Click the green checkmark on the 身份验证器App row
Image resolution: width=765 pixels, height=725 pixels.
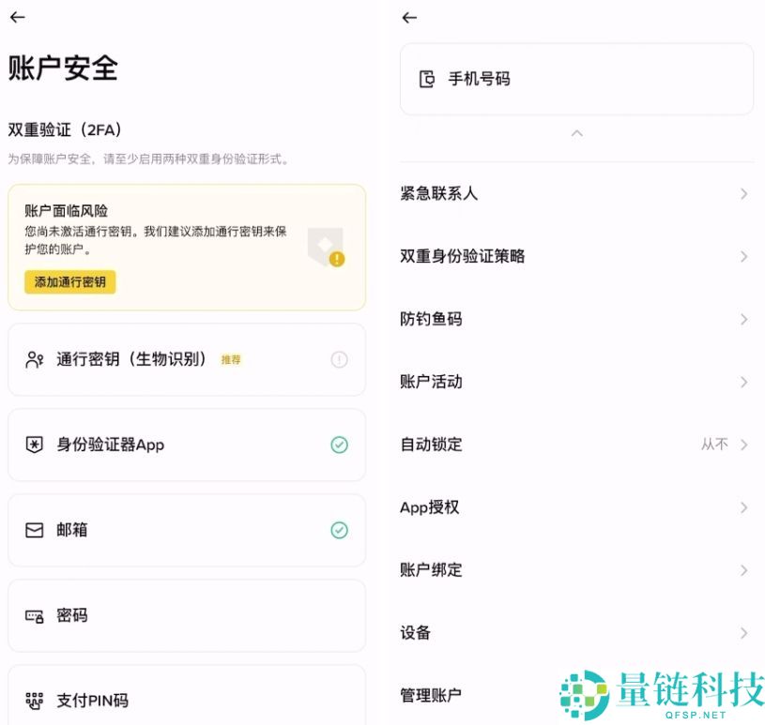pos(339,445)
